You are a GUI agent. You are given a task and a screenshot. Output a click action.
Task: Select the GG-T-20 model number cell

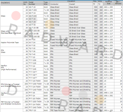[36, 7]
